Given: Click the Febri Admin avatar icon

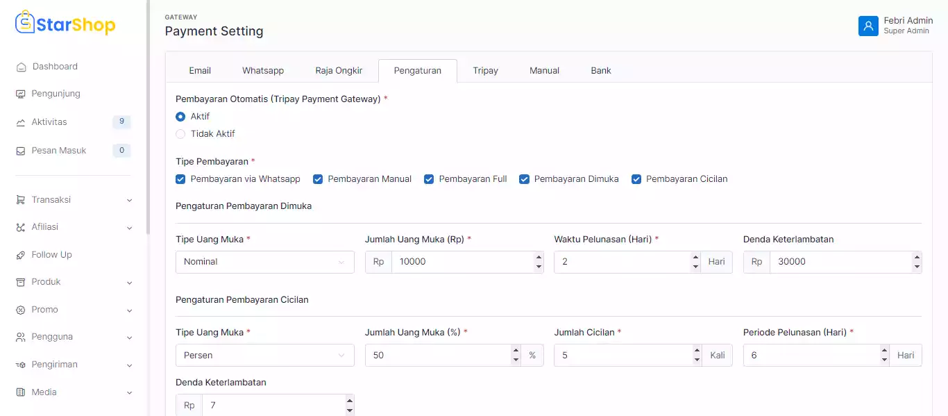Looking at the screenshot, I should pos(868,26).
